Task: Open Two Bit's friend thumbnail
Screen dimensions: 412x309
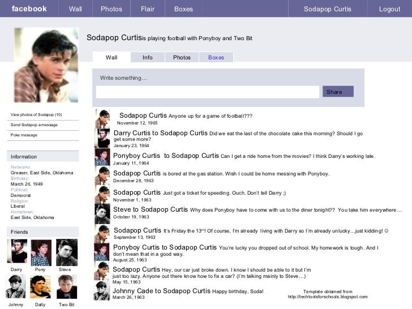Action: [67, 287]
